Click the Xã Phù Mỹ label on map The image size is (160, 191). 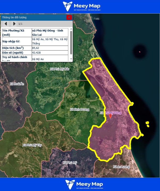[70, 163]
